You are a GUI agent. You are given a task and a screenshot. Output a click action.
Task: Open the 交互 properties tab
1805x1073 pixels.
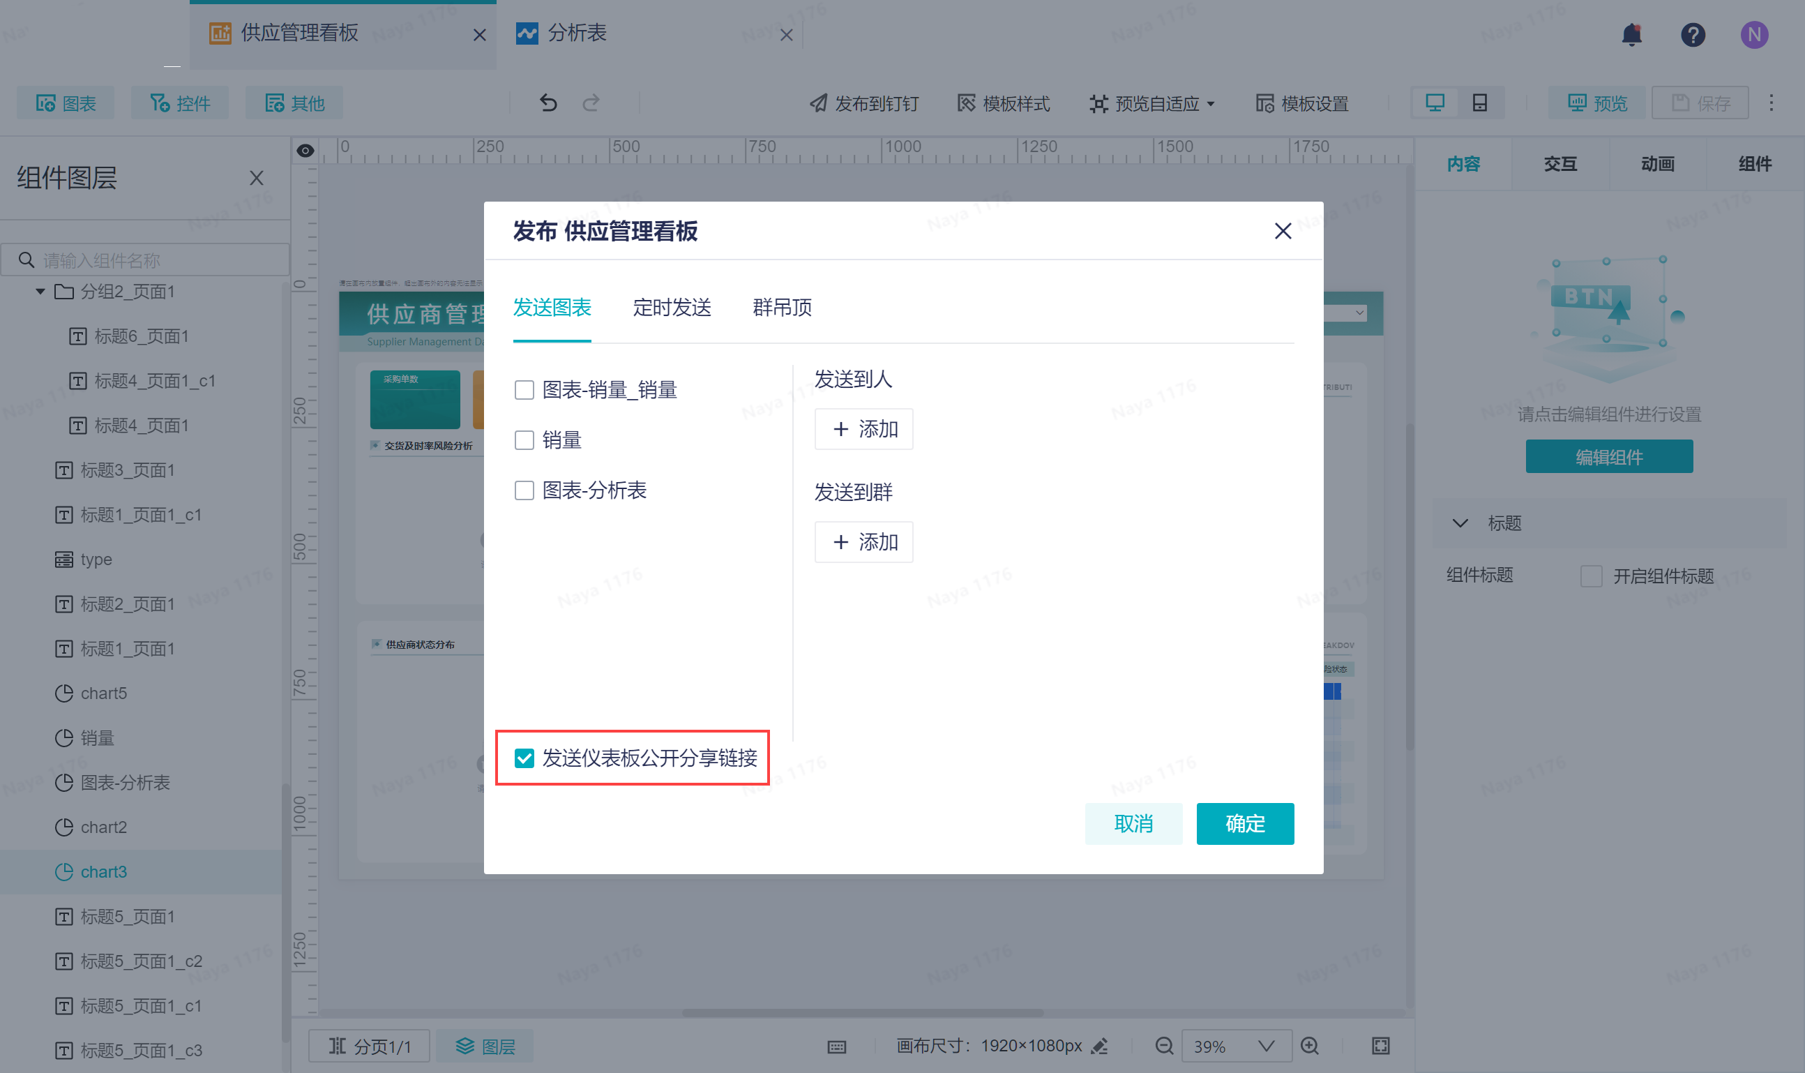point(1561,164)
